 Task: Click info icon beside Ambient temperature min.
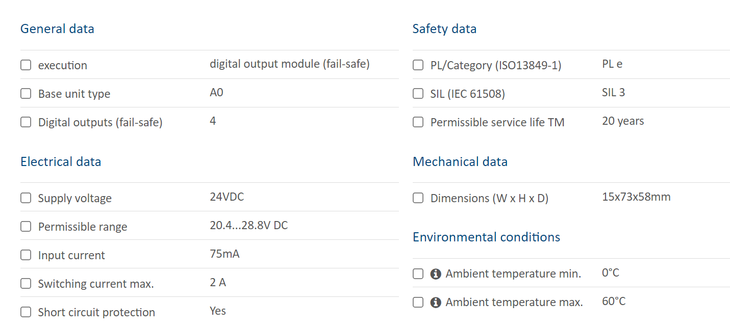(x=436, y=274)
